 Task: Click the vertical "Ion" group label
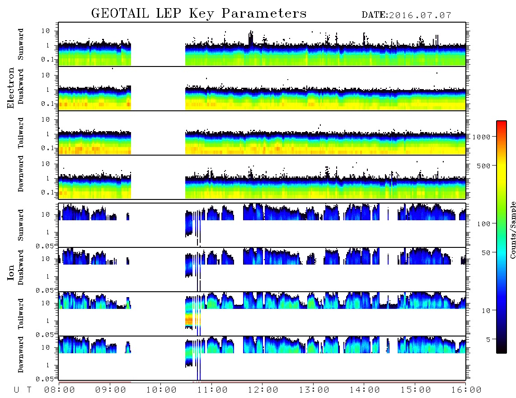pos(10,272)
